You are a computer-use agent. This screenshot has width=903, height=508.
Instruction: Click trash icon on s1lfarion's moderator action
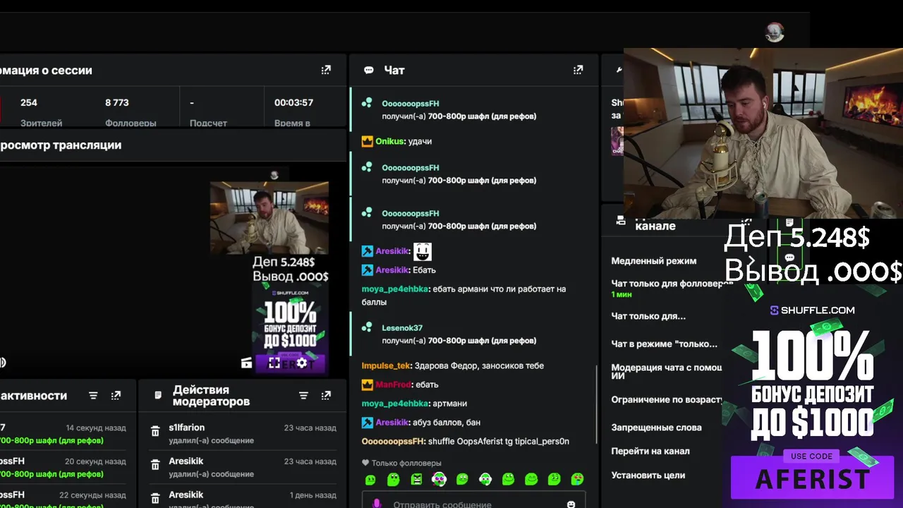coord(155,431)
